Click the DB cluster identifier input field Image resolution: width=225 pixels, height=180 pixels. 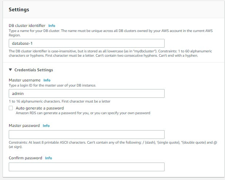tap(86, 43)
